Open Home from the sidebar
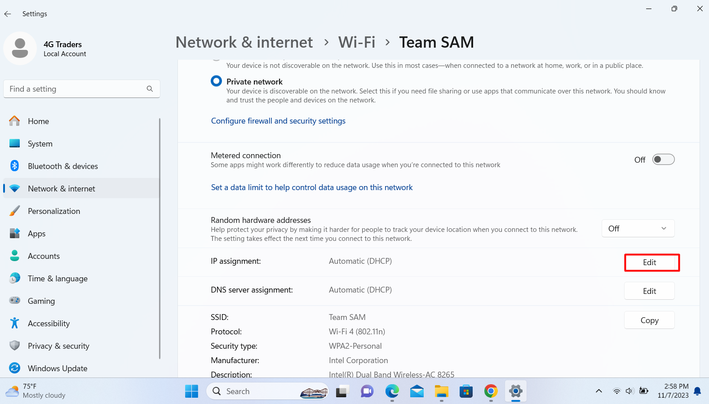The width and height of the screenshot is (709, 404). tap(81, 121)
